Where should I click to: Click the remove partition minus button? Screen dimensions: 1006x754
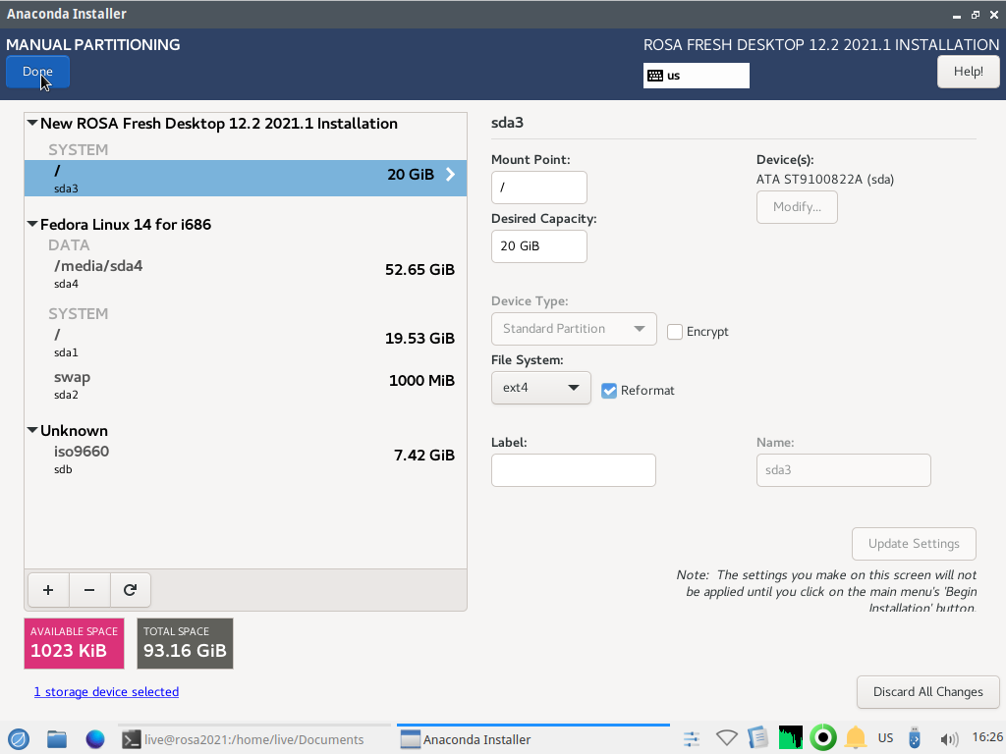click(x=89, y=590)
